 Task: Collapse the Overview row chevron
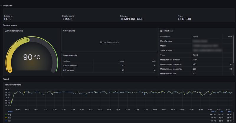click(x=1, y=6)
